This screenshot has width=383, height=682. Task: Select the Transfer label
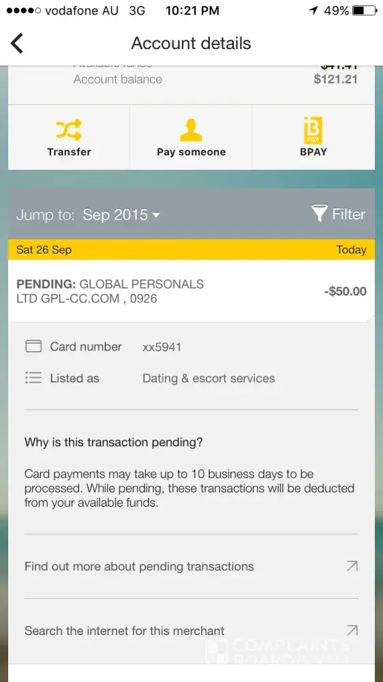(x=69, y=152)
